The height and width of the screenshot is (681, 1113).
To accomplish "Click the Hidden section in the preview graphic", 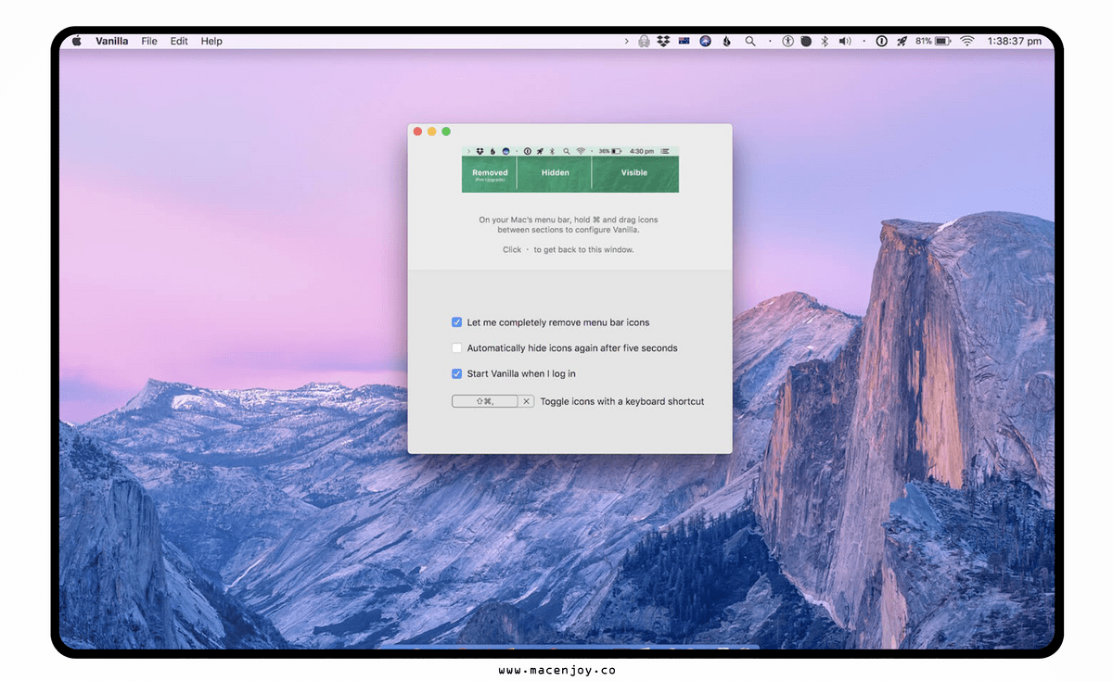I will [x=555, y=174].
